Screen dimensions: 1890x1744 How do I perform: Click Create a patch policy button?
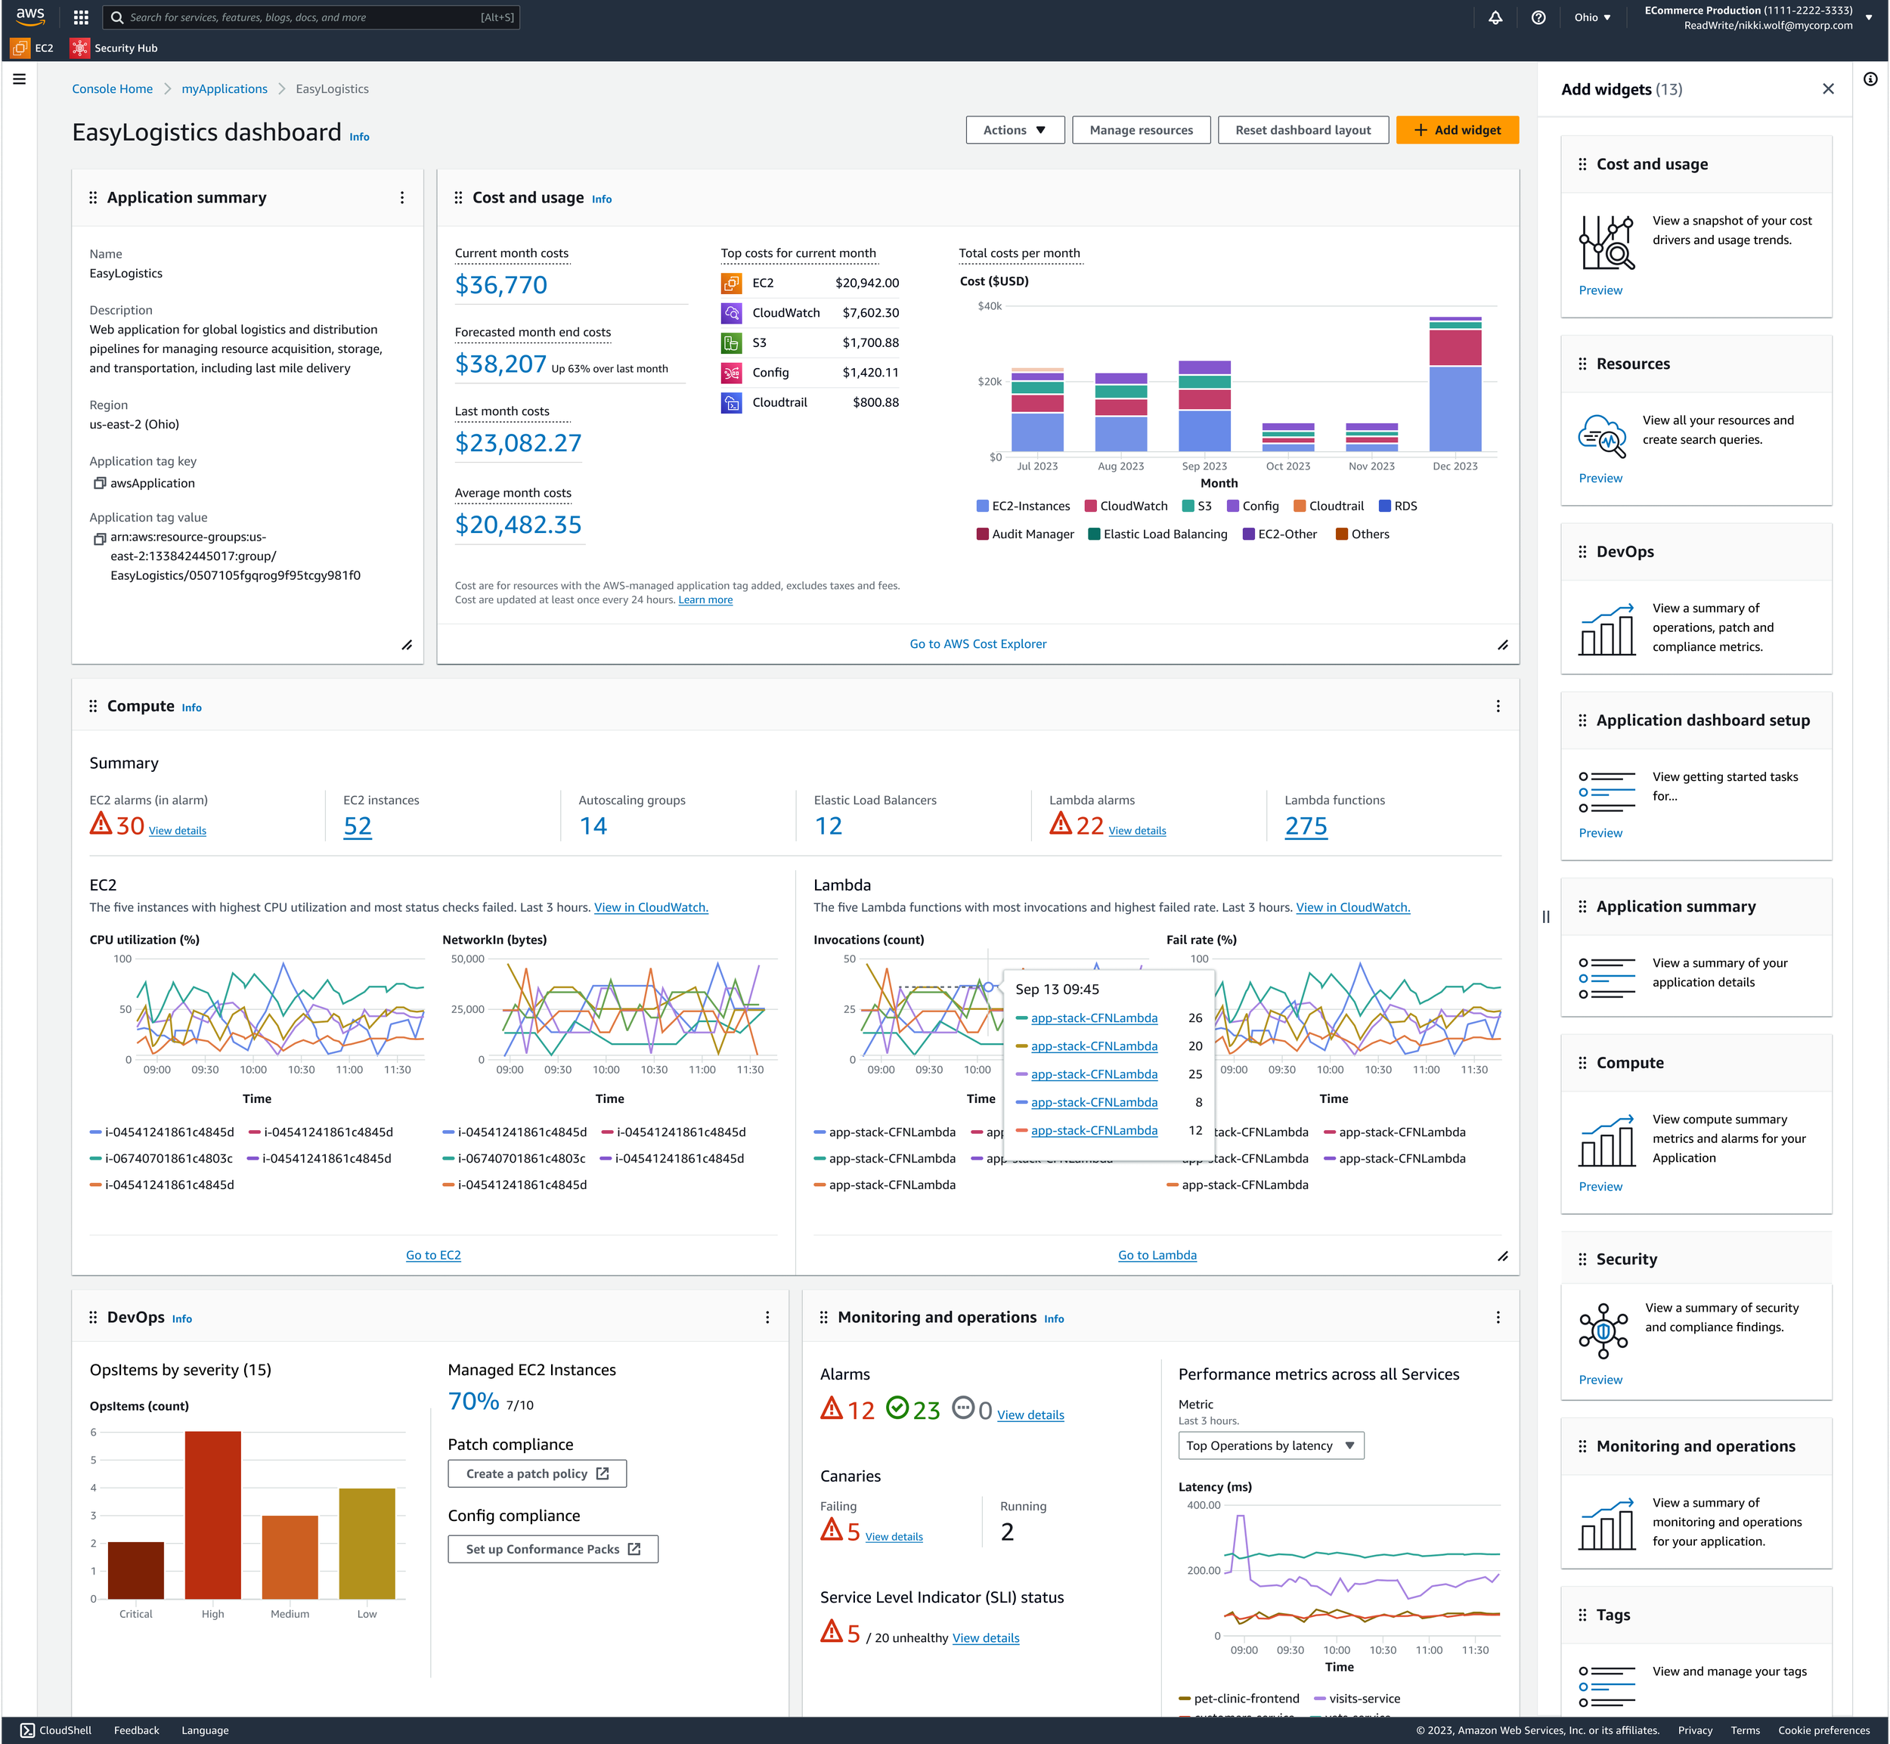coord(537,1473)
